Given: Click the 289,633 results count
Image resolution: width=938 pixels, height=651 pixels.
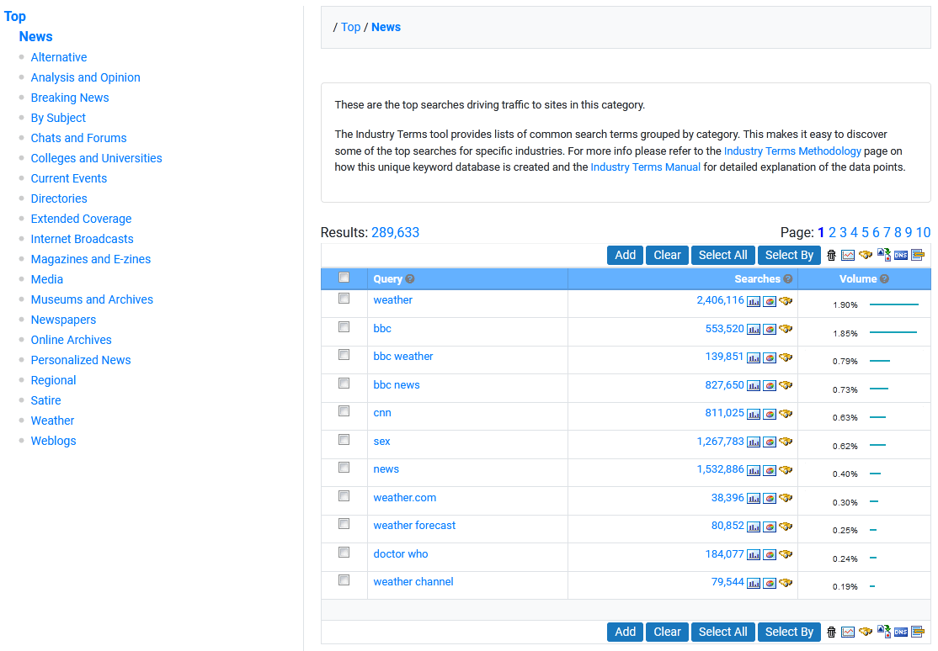Looking at the screenshot, I should click(x=395, y=232).
